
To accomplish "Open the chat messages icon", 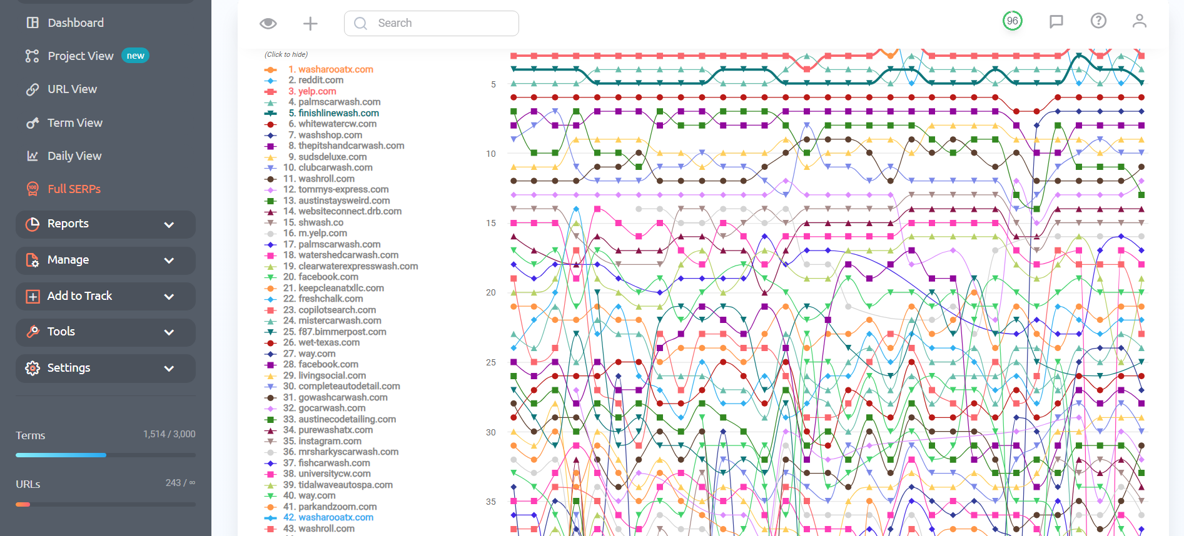I will 1056,22.
